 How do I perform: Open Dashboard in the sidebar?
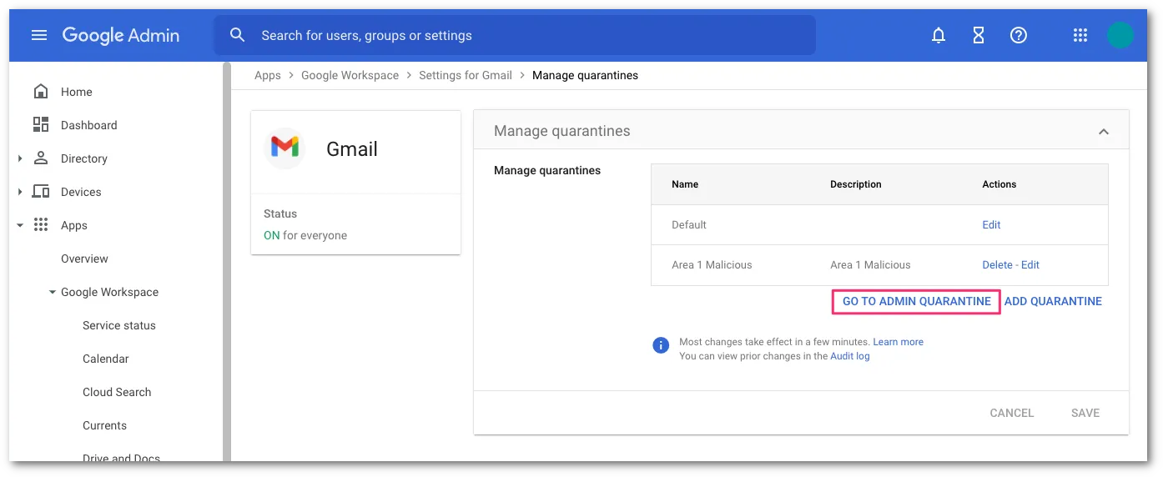(88, 125)
